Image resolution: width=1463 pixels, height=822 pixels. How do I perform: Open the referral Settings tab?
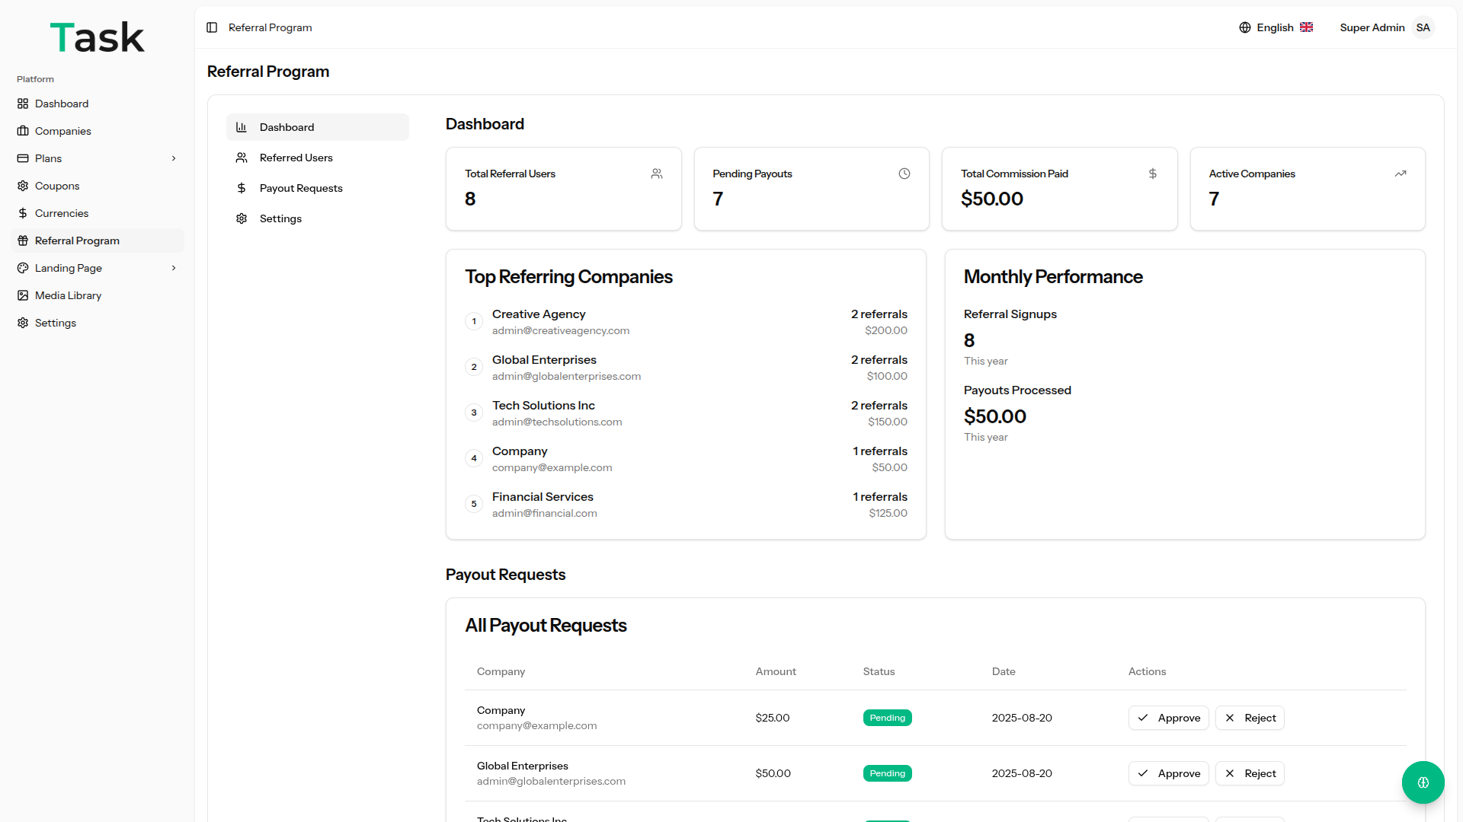(x=280, y=218)
